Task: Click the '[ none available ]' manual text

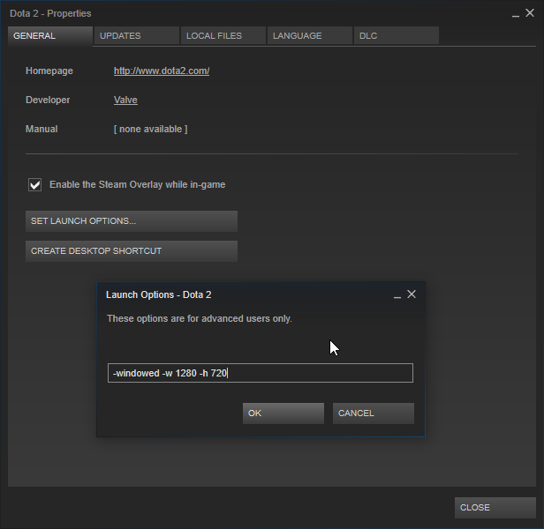Action: tap(150, 130)
